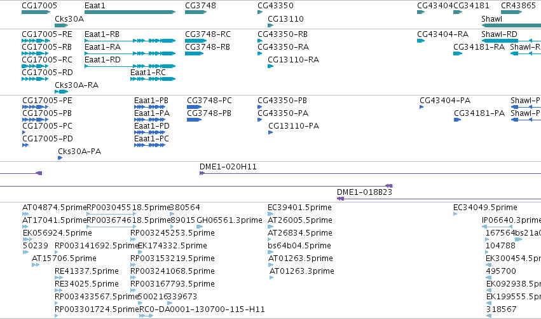Click the Eaat1-RD transcript
This screenshot has height=319, width=541.
tap(130, 66)
